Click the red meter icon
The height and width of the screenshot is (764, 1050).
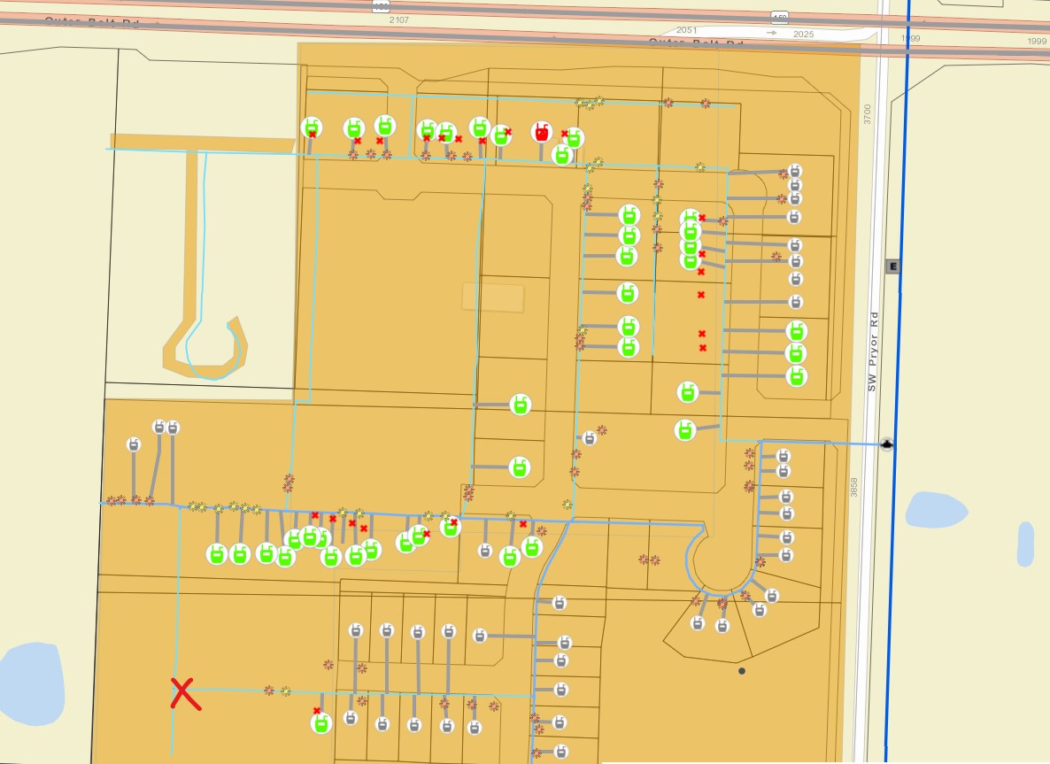pos(541,133)
